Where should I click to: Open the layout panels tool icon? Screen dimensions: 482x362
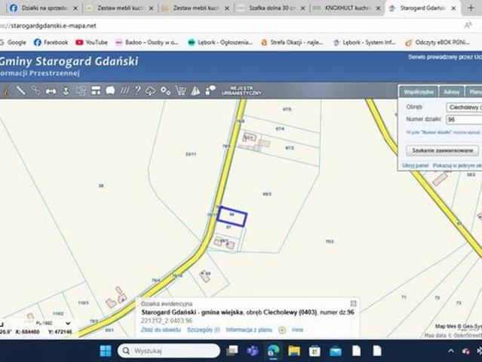[x=96, y=90]
